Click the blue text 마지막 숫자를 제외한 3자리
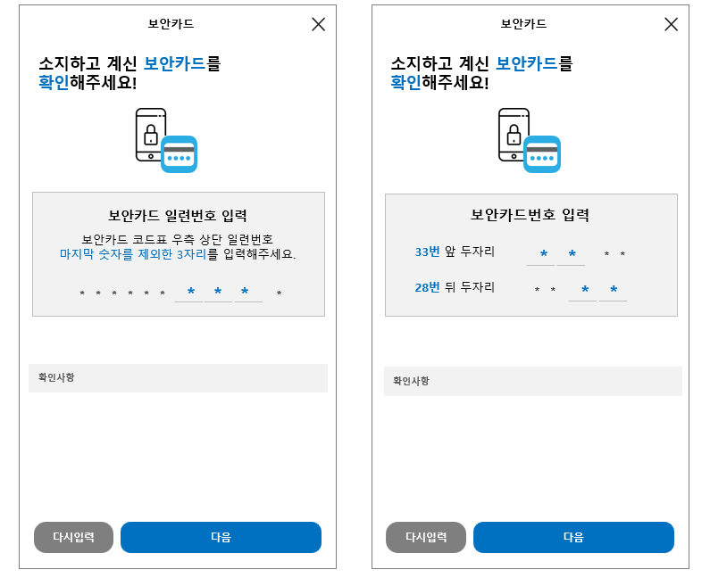This screenshot has width=710, height=578. point(133,254)
